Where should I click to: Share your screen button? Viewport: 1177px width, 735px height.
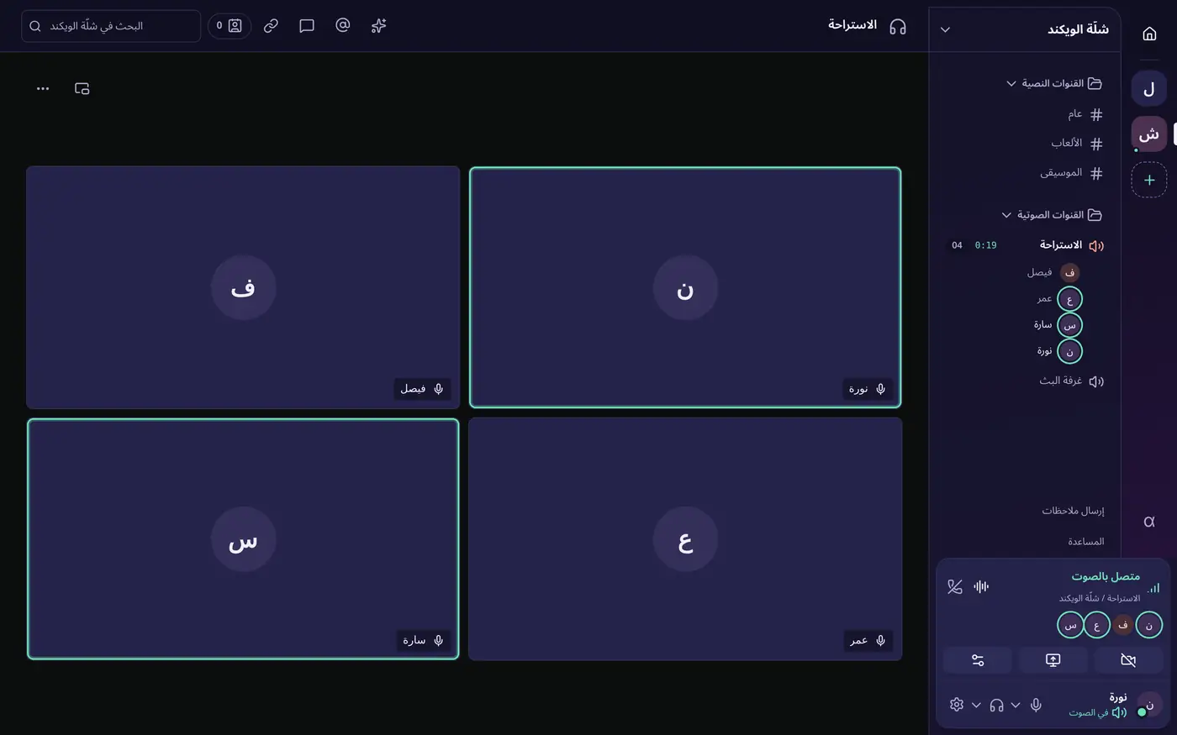[1053, 660]
